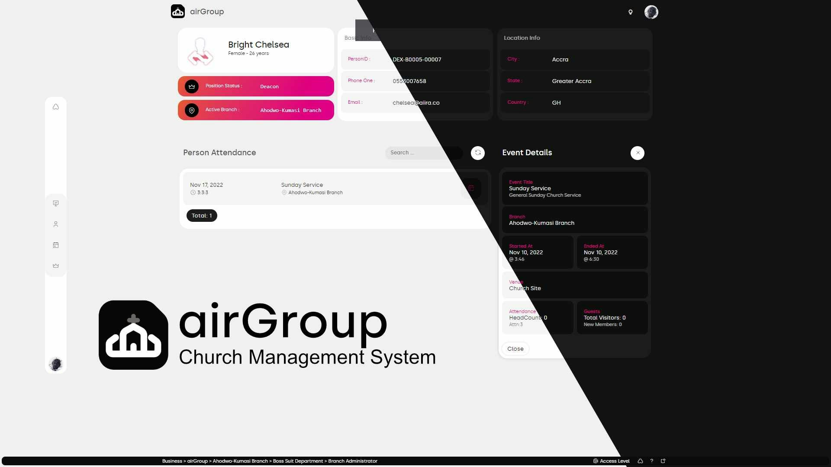Click the Location Info heading
The width and height of the screenshot is (831, 467).
pyautogui.click(x=522, y=38)
